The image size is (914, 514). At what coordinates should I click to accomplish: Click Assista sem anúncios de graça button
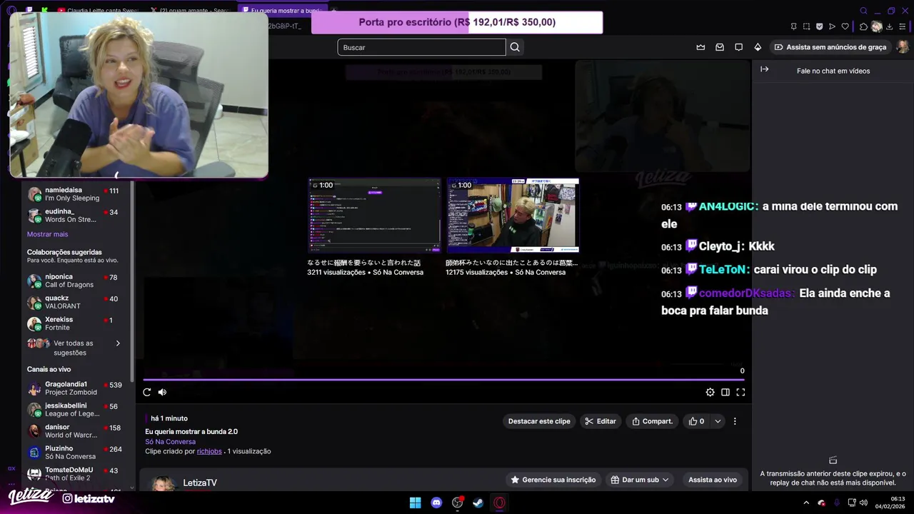[830, 47]
